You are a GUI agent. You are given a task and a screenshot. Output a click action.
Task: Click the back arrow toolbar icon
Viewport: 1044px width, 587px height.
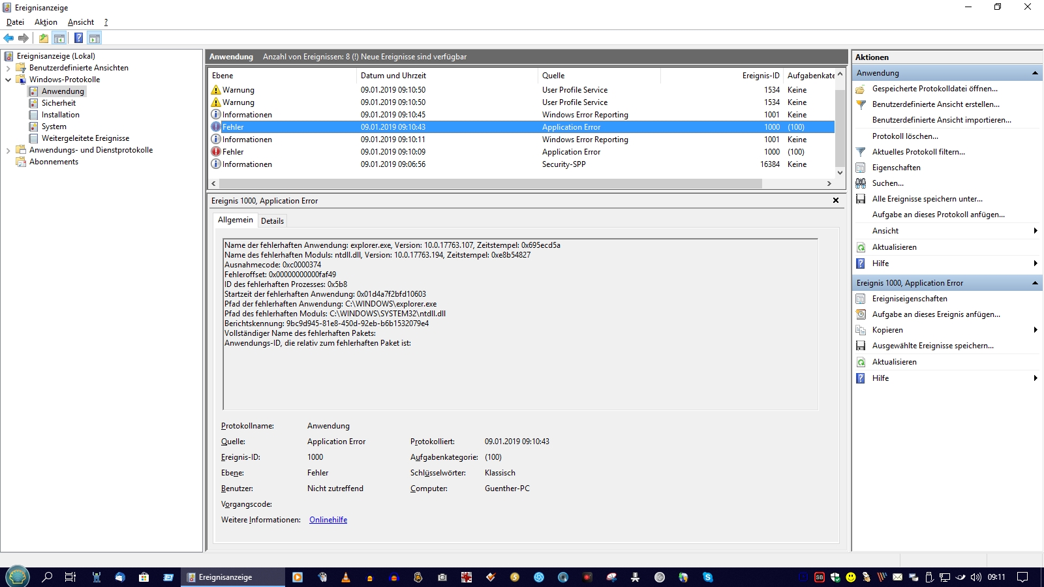point(8,38)
